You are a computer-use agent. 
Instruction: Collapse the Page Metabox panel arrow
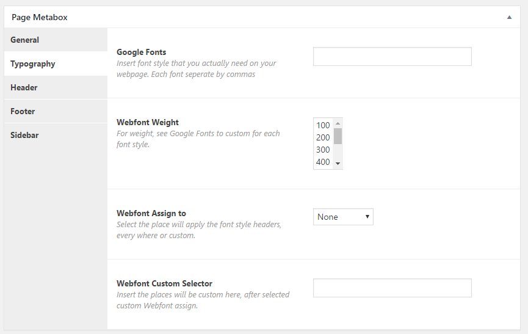509,17
